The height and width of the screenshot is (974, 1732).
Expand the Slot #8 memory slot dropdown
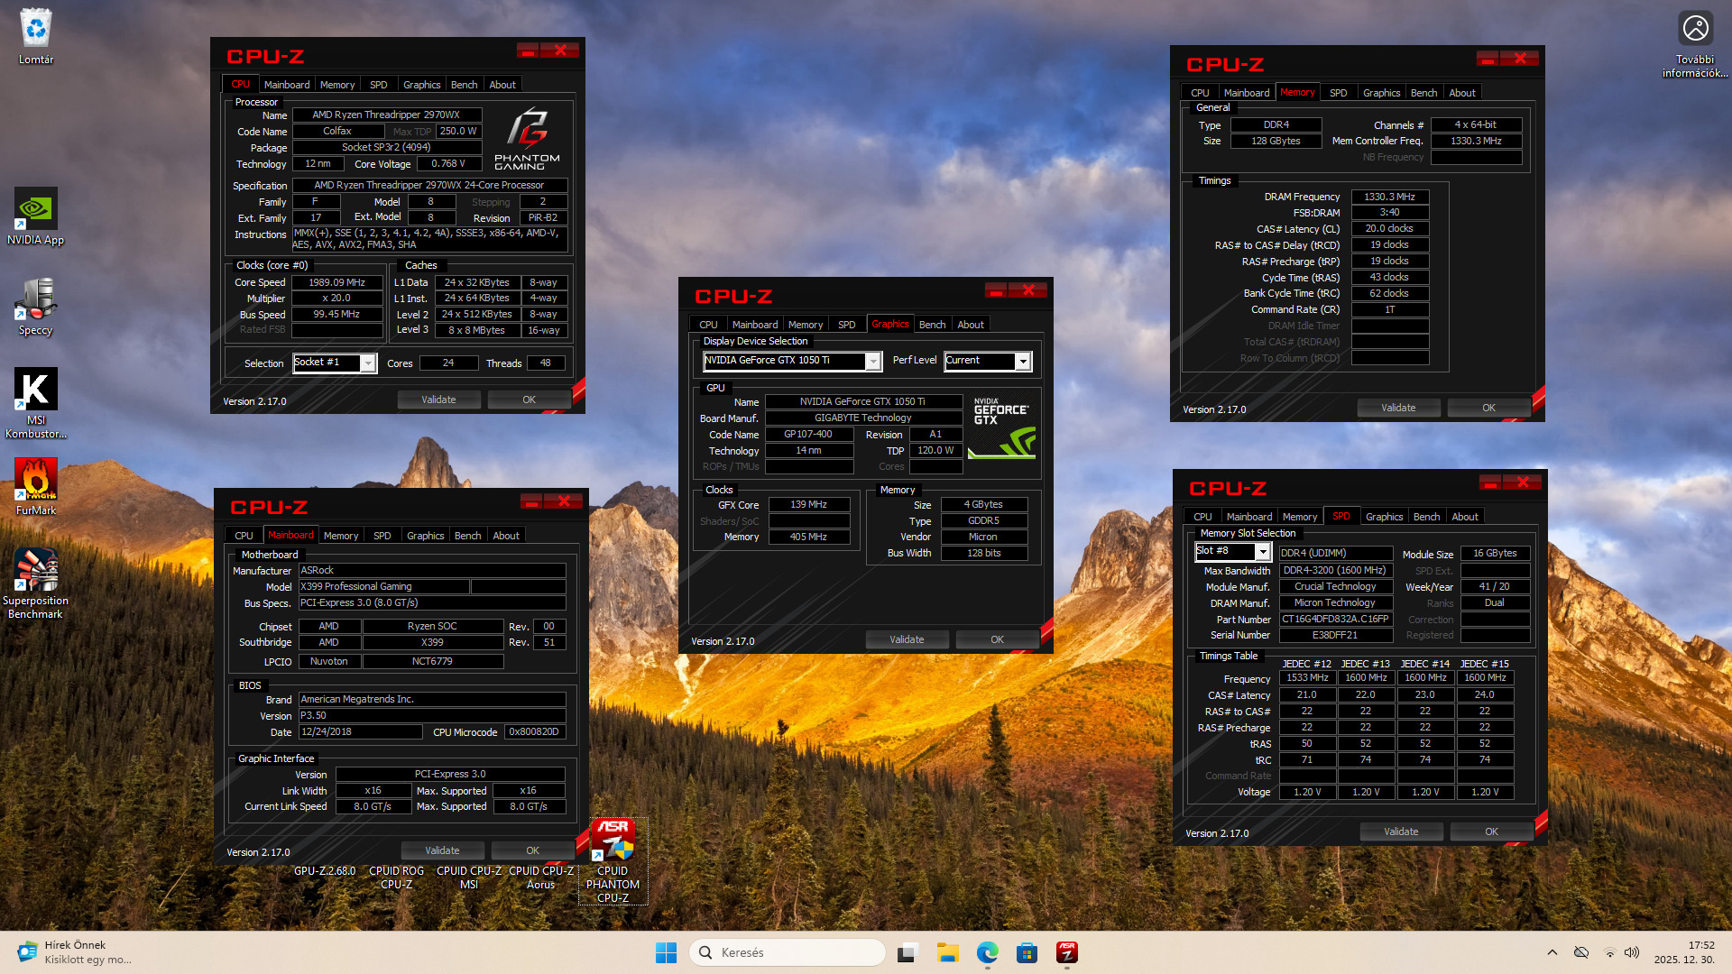coord(1263,551)
